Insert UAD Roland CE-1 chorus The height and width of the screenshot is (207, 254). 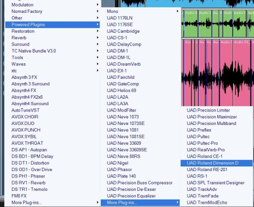(x=217, y=156)
